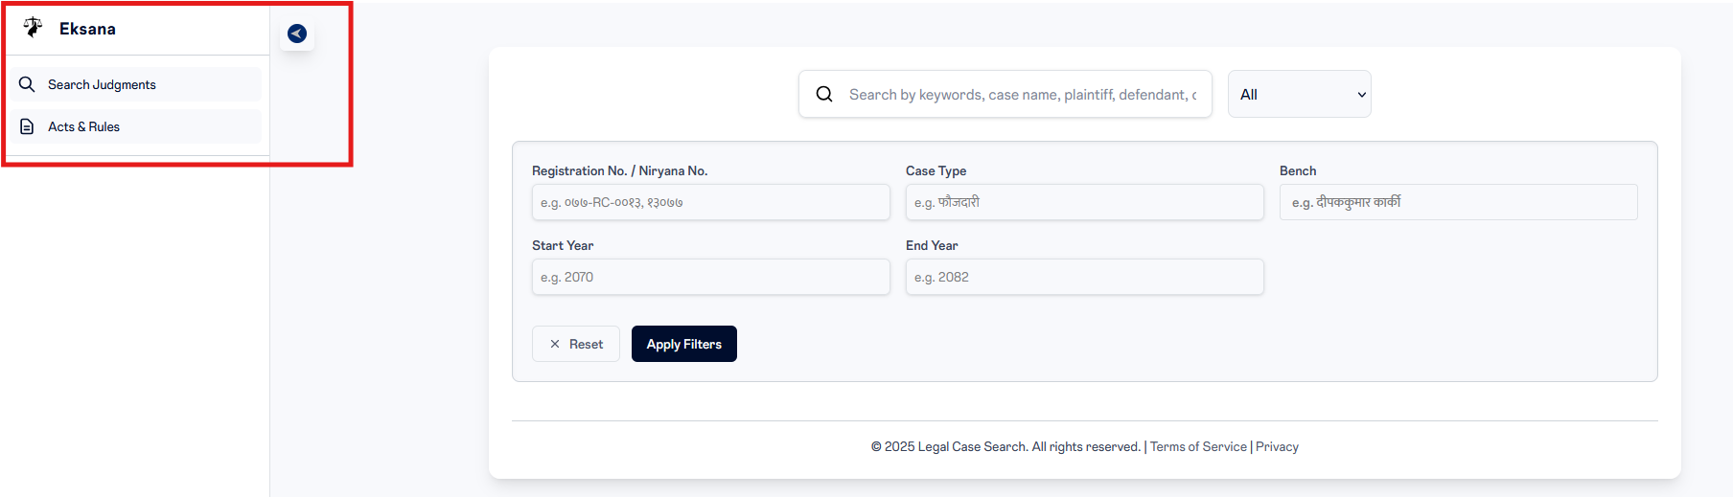
Task: Select the Case Type input field
Action: point(1084,202)
